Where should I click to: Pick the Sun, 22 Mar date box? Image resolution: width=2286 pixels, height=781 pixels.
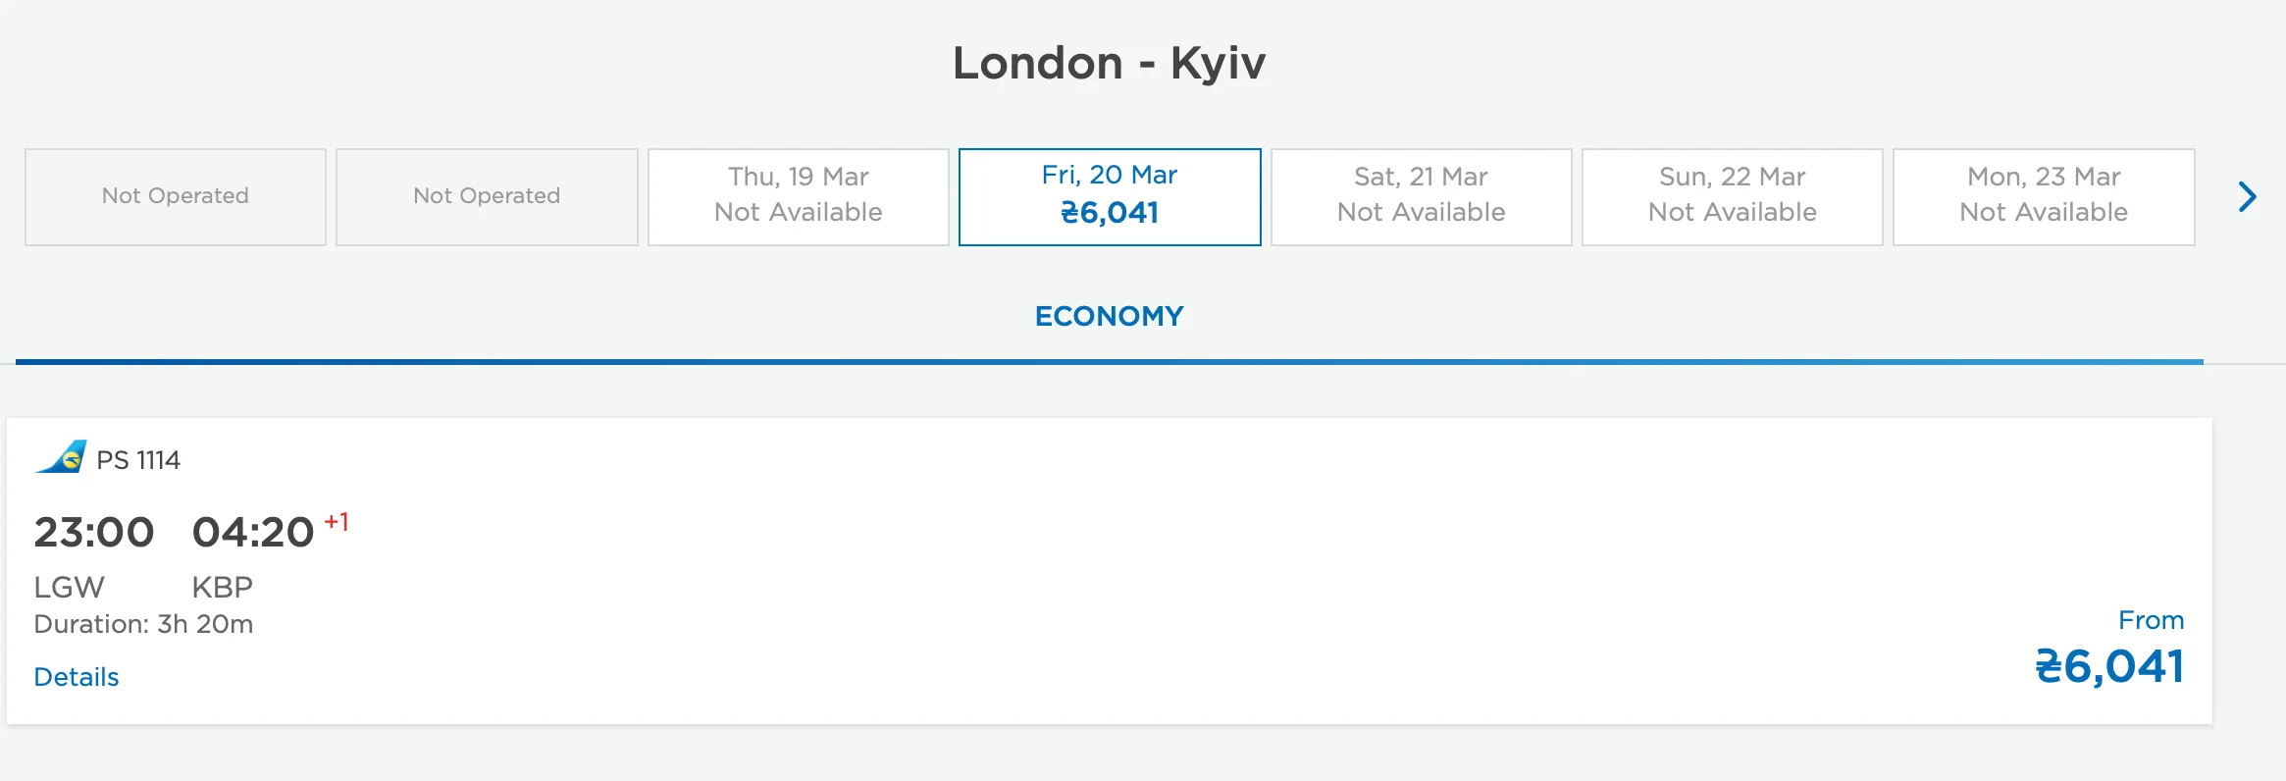tap(1732, 196)
